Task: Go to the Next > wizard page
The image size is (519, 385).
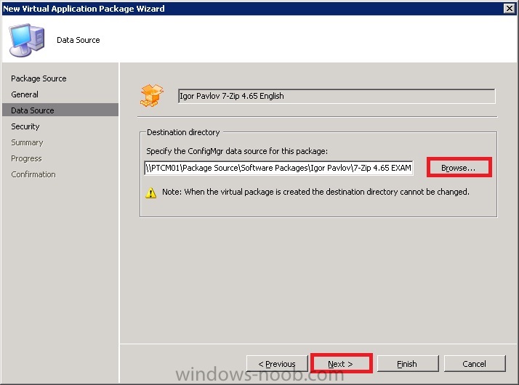Action: (x=341, y=363)
